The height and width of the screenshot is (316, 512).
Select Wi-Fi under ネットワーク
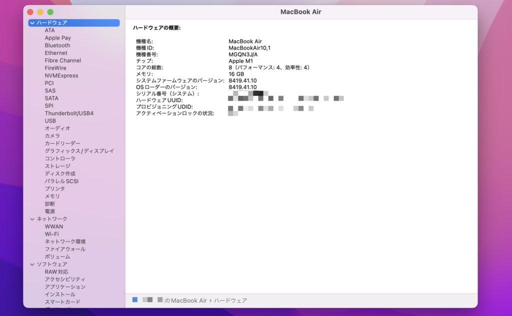pyautogui.click(x=51, y=233)
